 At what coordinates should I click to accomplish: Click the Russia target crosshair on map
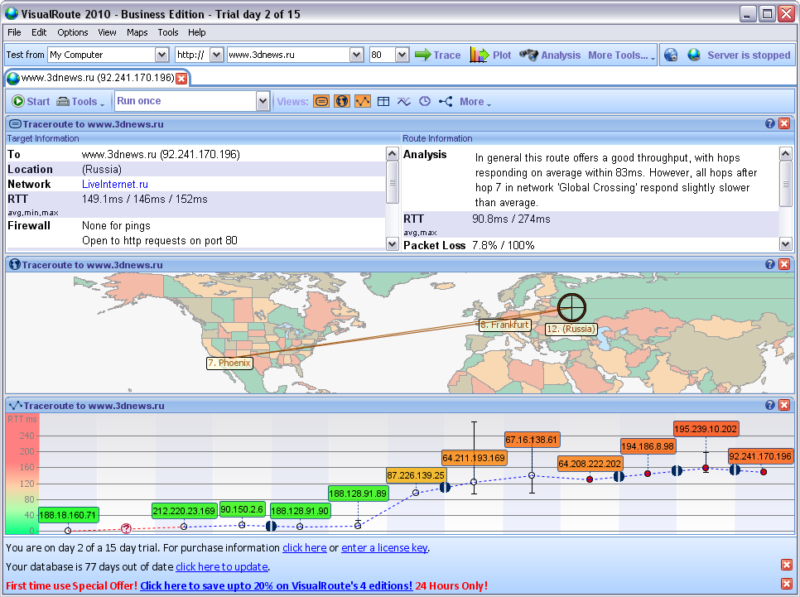[571, 307]
